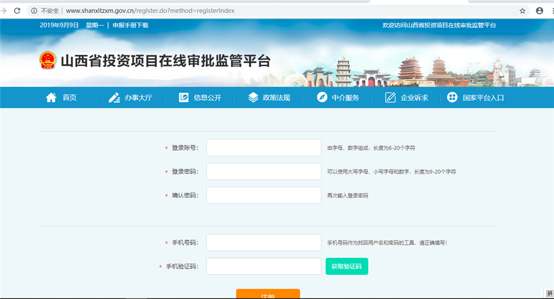Reload the page with refresh button
The width and height of the screenshot is (554, 299).
click(17, 11)
